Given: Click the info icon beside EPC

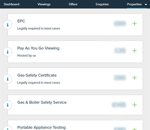Looking at the screenshot, I should point(8,25).
